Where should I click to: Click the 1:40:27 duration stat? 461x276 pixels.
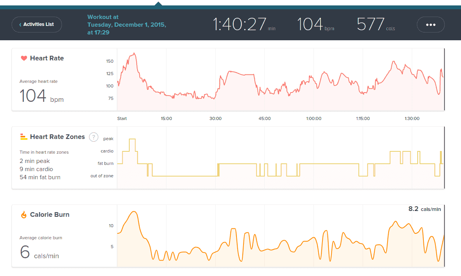pyautogui.click(x=240, y=24)
